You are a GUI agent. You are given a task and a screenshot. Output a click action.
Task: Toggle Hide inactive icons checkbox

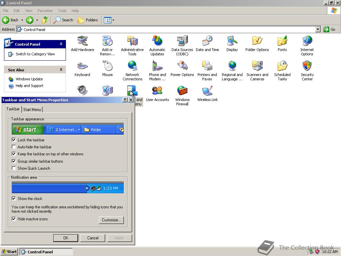[x=14, y=219]
